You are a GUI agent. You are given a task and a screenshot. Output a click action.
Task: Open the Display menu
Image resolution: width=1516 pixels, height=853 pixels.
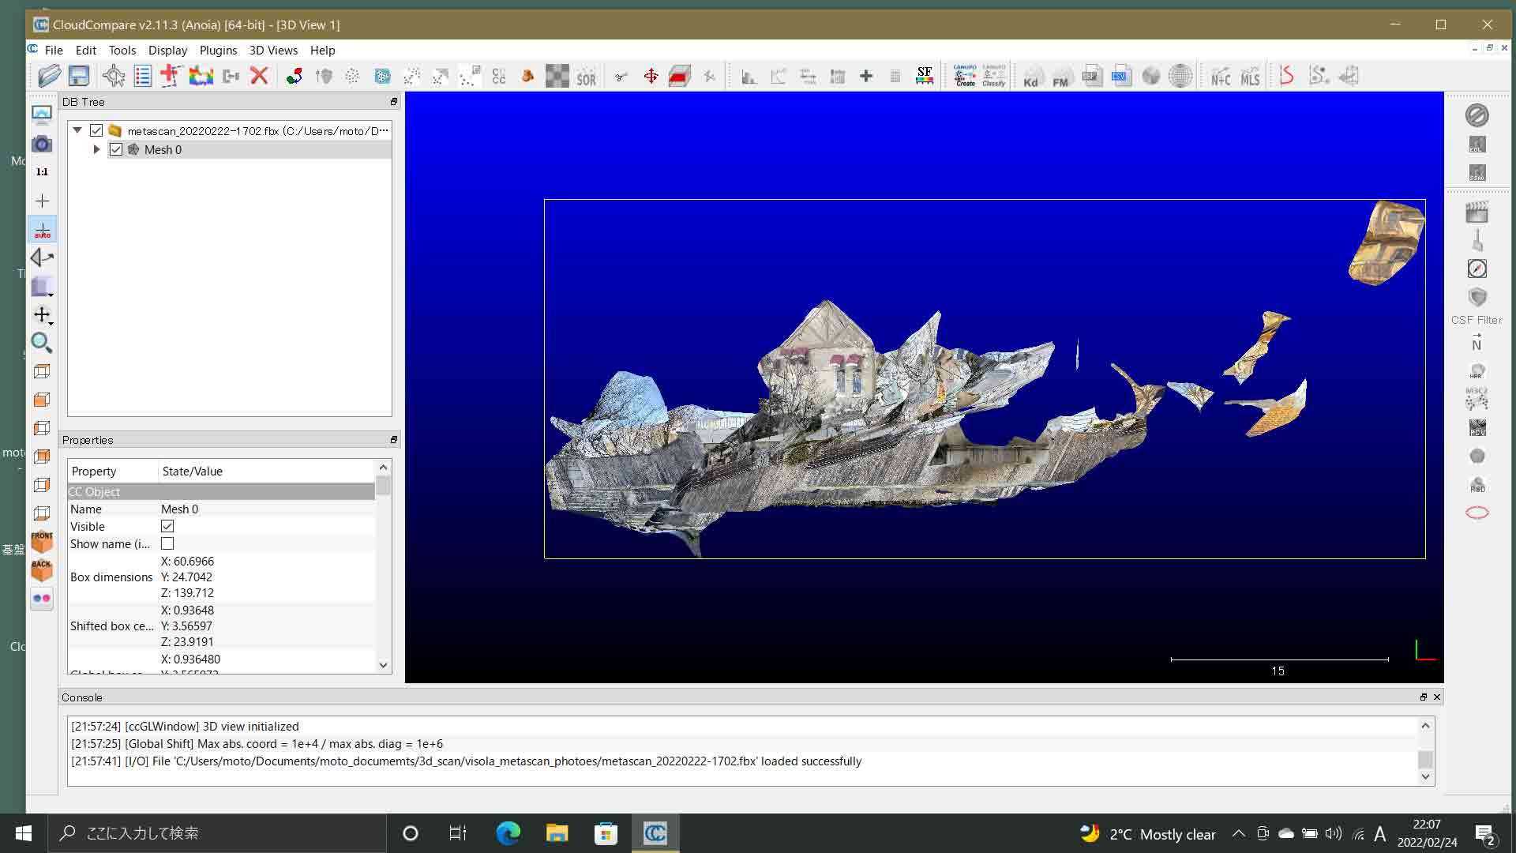167,50
